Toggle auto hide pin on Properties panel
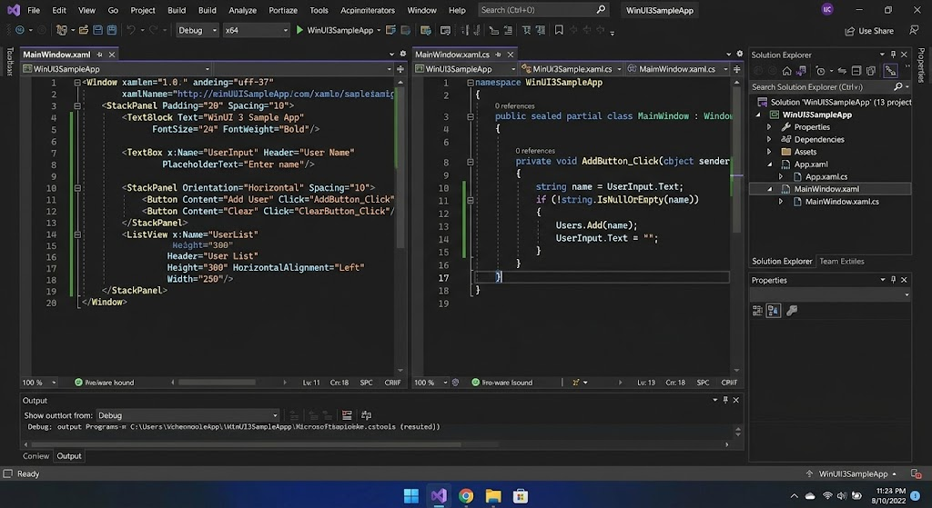Screen dimensions: 932x508 click(893, 280)
